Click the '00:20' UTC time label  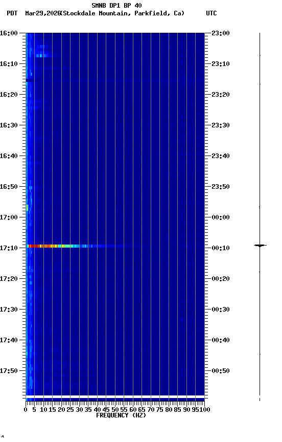(x=221, y=279)
